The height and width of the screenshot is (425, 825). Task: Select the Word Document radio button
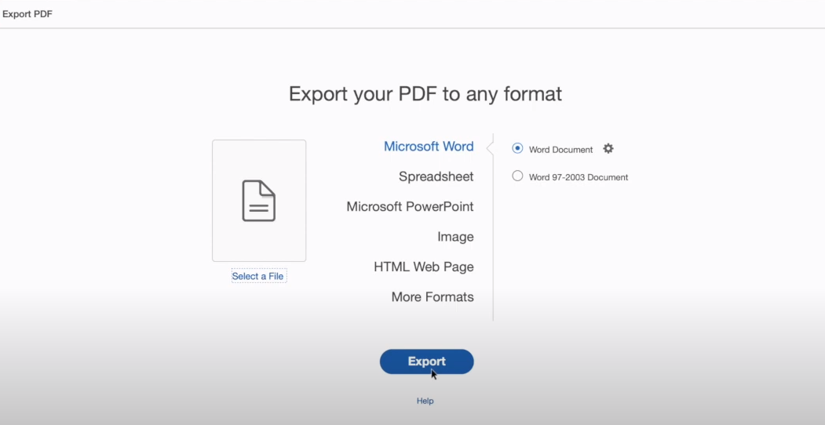pos(518,149)
